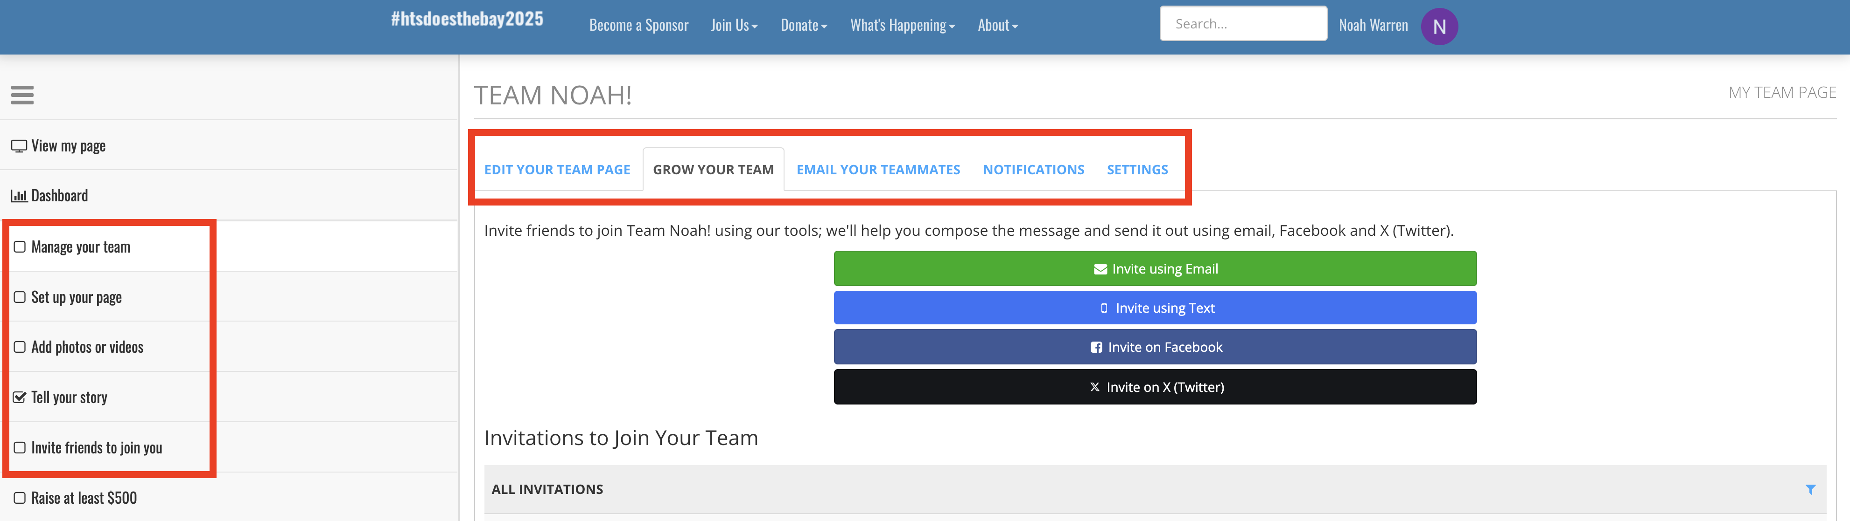Viewport: 1850px width, 521px height.
Task: Open the hamburger menu icon in the sidebar
Action: pyautogui.click(x=22, y=95)
